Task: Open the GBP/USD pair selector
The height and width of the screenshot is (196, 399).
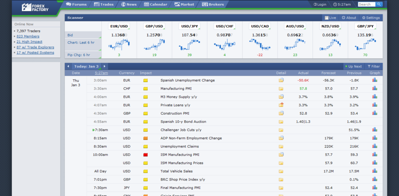Action: coord(154,26)
